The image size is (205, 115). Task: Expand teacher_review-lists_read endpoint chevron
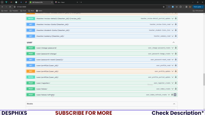(172, 24)
